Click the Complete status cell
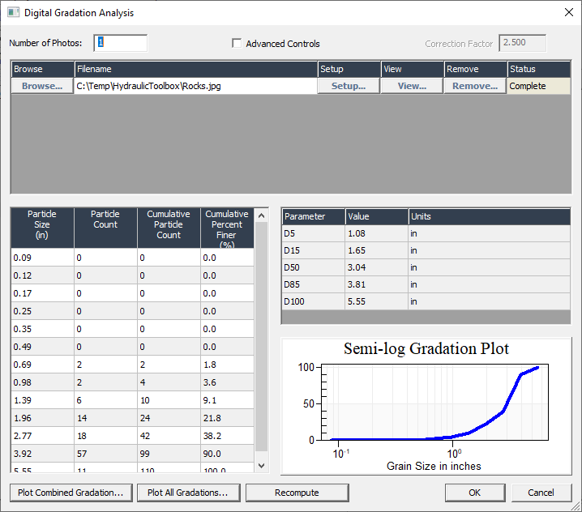 (538, 86)
